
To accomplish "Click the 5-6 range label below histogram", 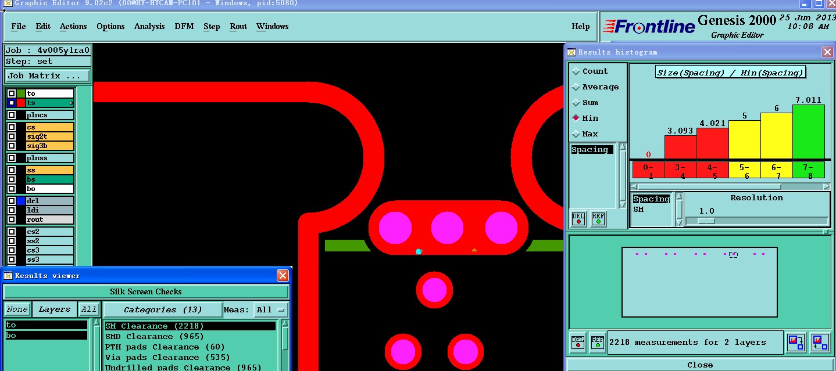I will tap(745, 170).
